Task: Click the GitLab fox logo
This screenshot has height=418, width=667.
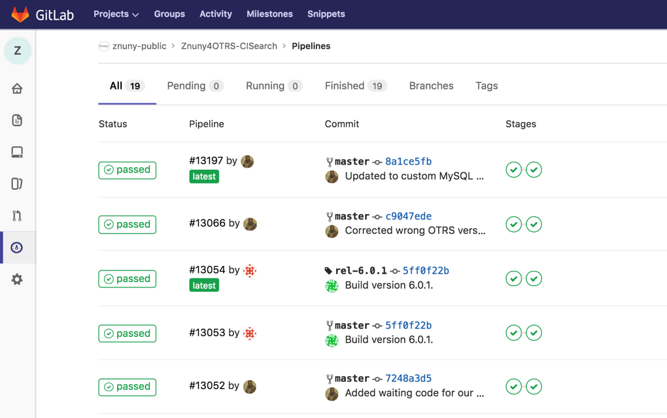Action: (x=20, y=14)
